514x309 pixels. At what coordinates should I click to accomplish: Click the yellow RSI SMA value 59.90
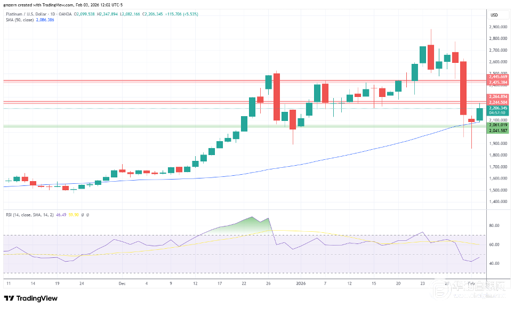[74, 214]
